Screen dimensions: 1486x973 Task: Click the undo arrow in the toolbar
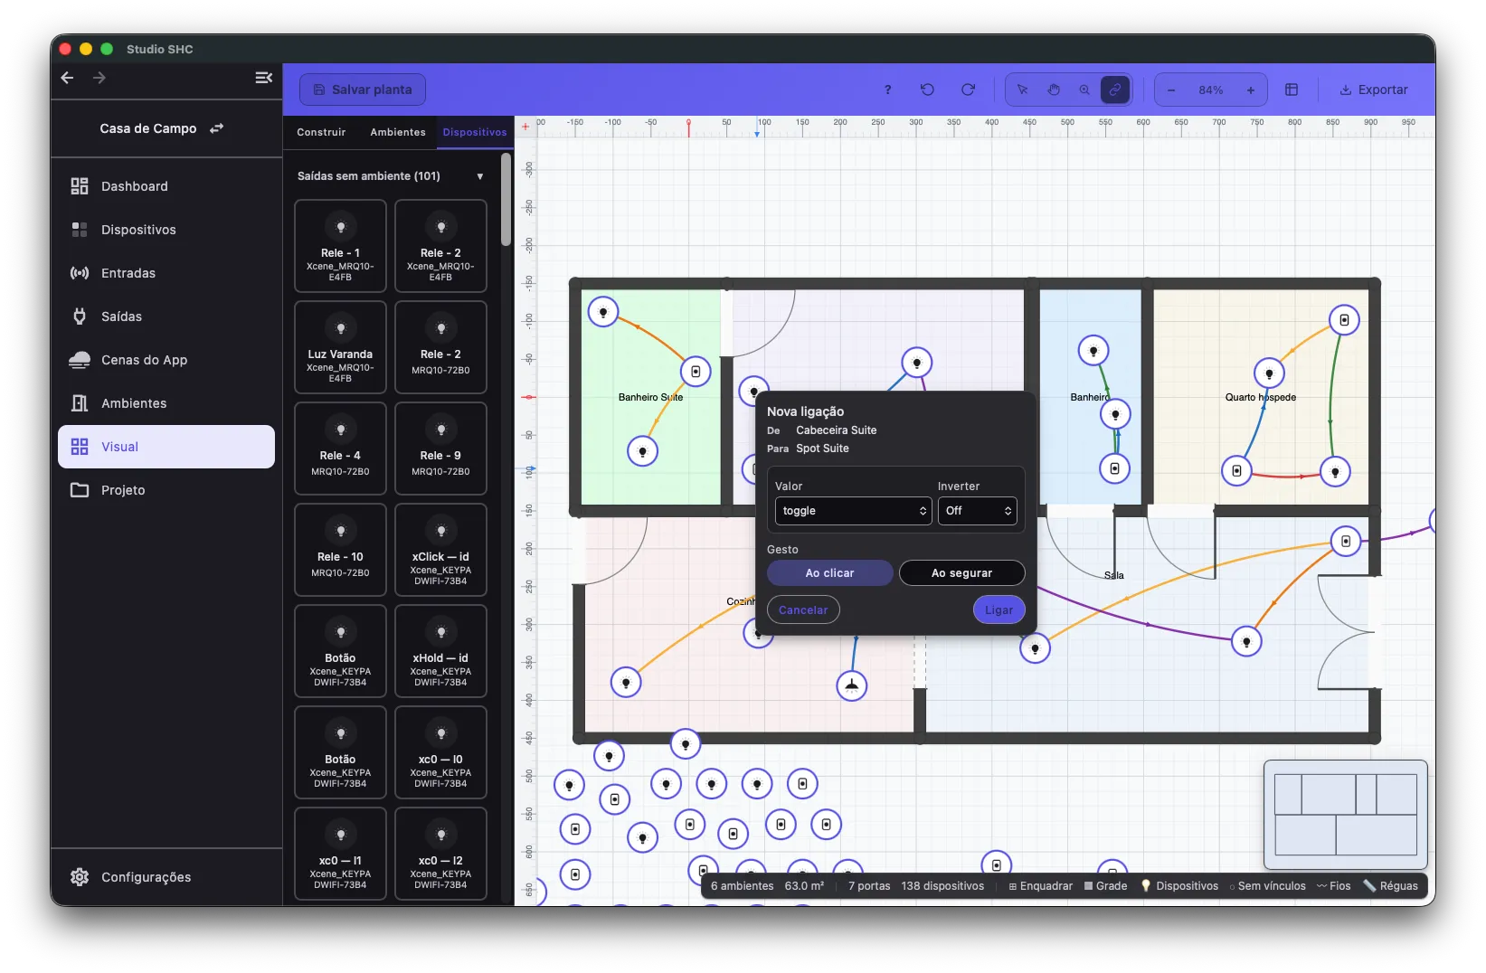[927, 90]
